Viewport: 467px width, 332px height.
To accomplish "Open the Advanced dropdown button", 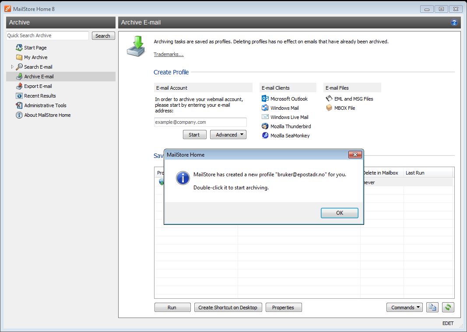I will [x=228, y=135].
